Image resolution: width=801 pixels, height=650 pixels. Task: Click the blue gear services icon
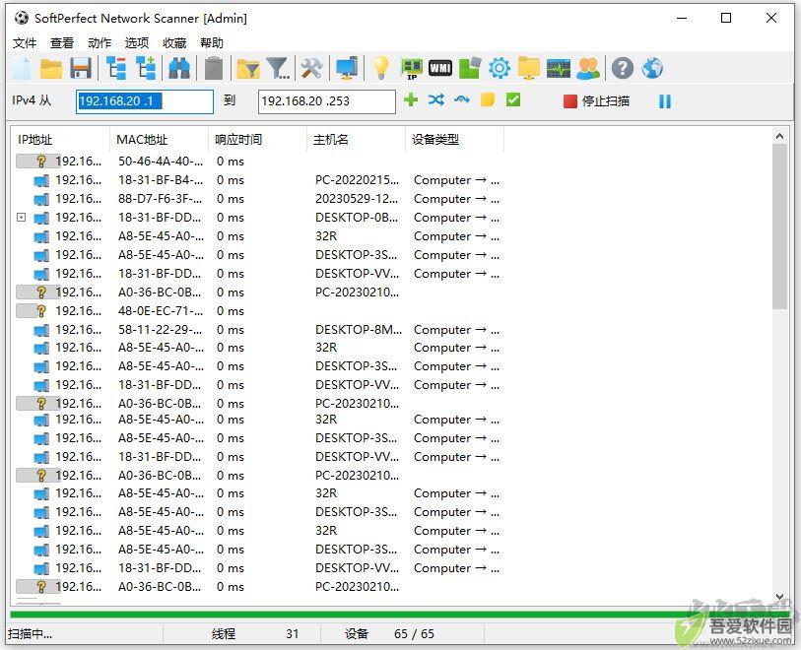[x=500, y=68]
